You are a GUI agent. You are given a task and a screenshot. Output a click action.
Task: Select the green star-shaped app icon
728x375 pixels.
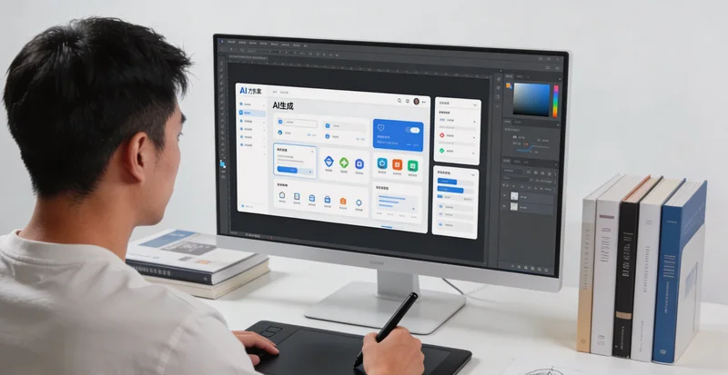[x=344, y=163]
